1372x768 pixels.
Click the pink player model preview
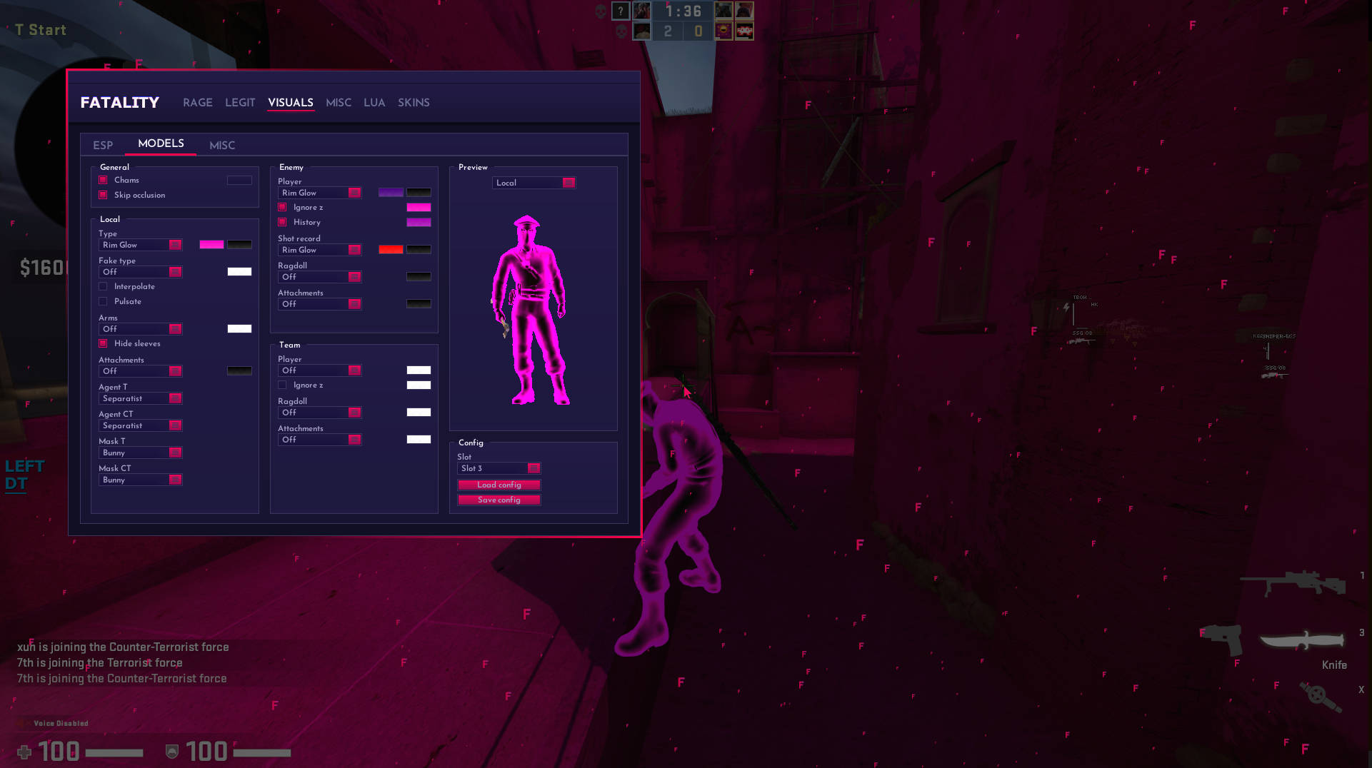[529, 310]
